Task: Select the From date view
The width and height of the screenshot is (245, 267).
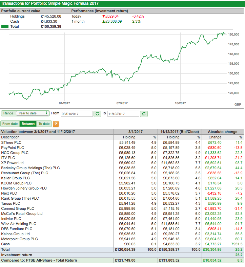Action: (x=10, y=124)
